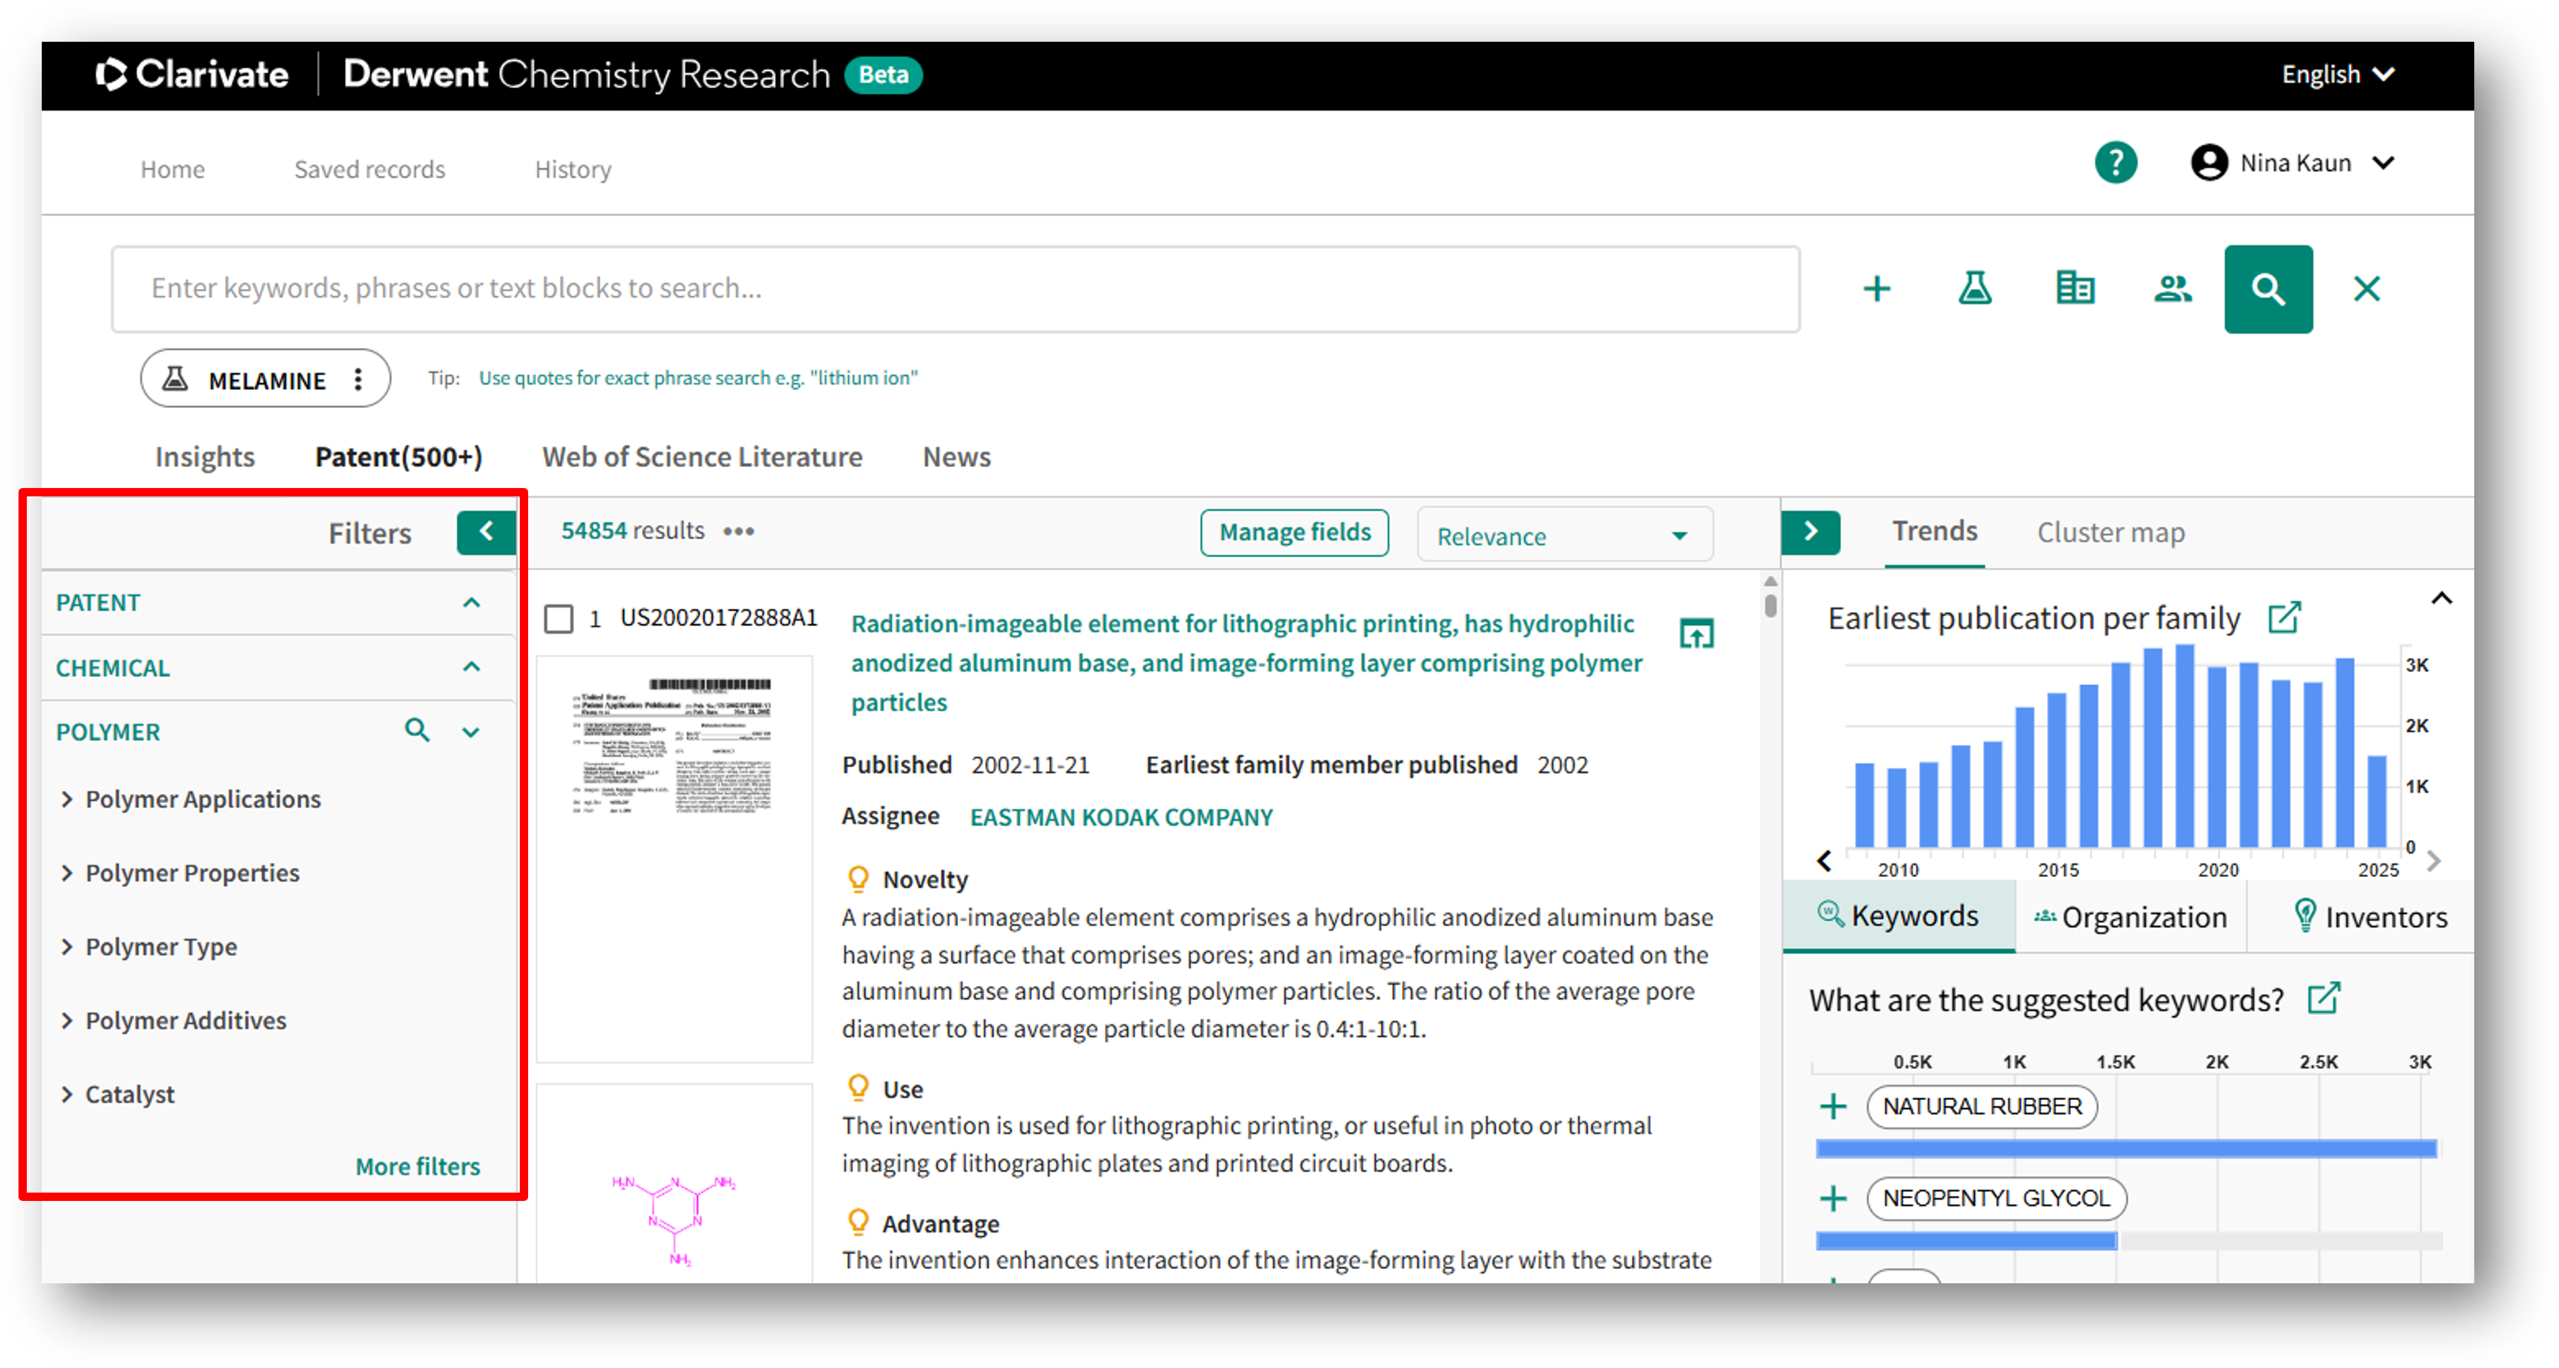Search within POLYMER filters magnifier icon
This screenshot has height=1368, width=2559.
[417, 731]
